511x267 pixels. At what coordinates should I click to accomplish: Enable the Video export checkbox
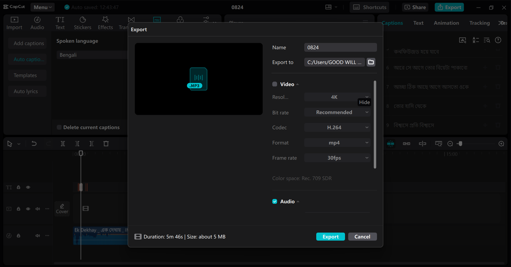(275, 84)
